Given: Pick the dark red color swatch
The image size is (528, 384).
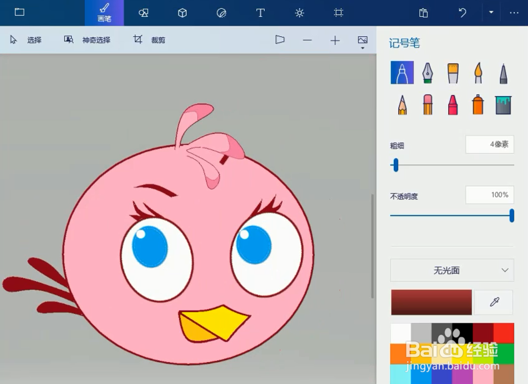Looking at the screenshot, I should click(483, 333).
